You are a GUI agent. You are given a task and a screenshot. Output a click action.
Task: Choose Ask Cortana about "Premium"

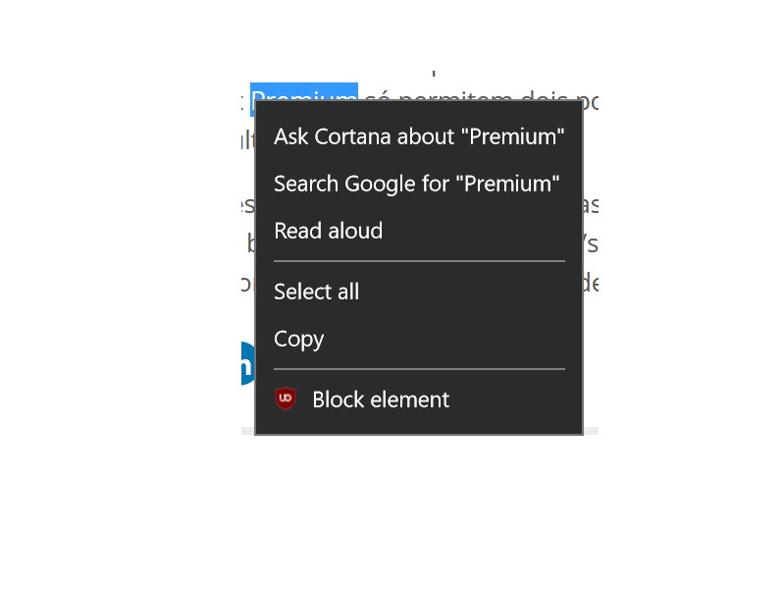[x=419, y=136]
